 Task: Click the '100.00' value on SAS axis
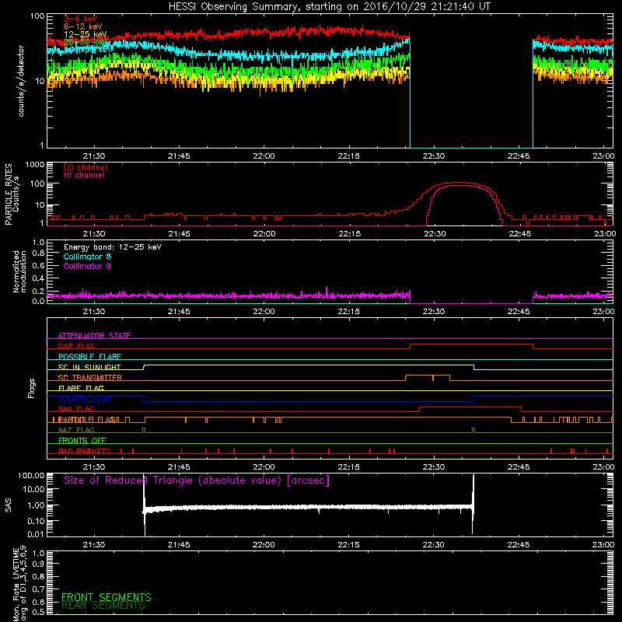(31, 475)
